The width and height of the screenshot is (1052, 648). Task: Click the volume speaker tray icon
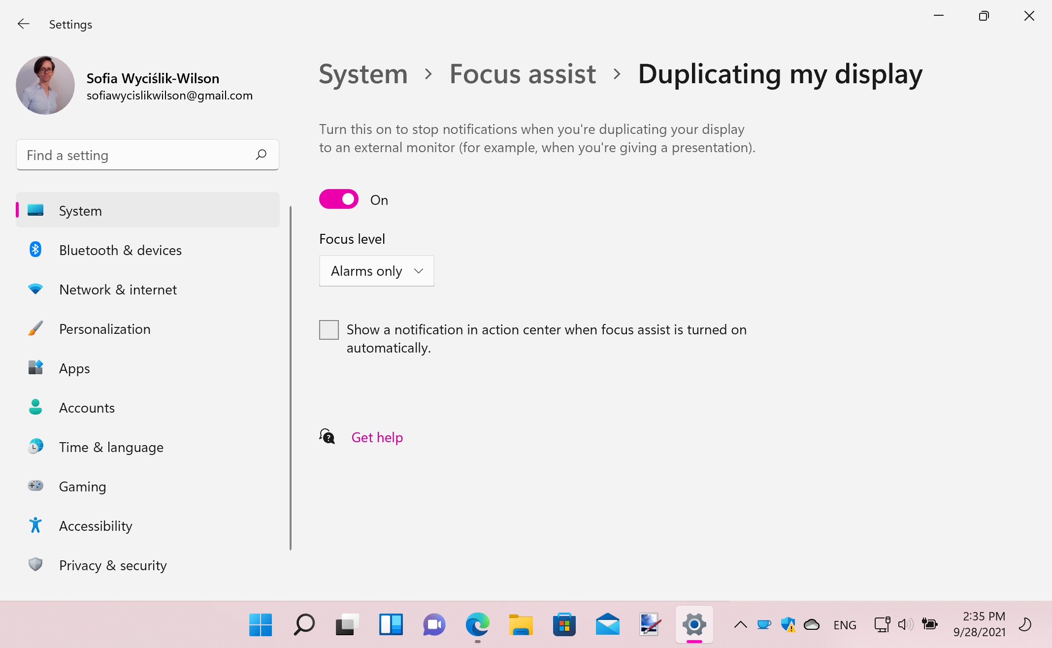click(x=906, y=625)
